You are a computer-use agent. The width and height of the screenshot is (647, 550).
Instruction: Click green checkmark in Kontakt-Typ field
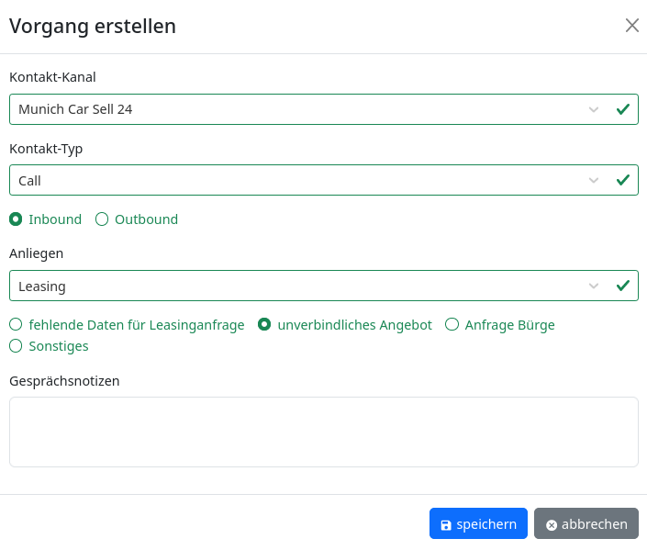click(x=622, y=181)
